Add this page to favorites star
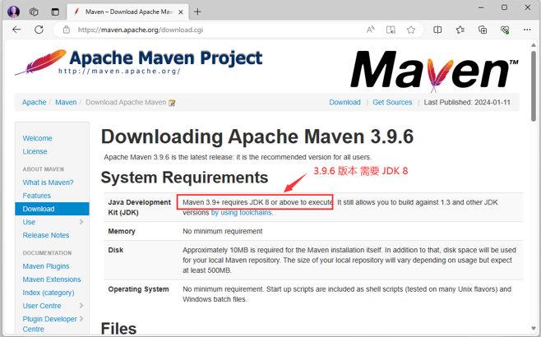The image size is (541, 337). [x=410, y=30]
